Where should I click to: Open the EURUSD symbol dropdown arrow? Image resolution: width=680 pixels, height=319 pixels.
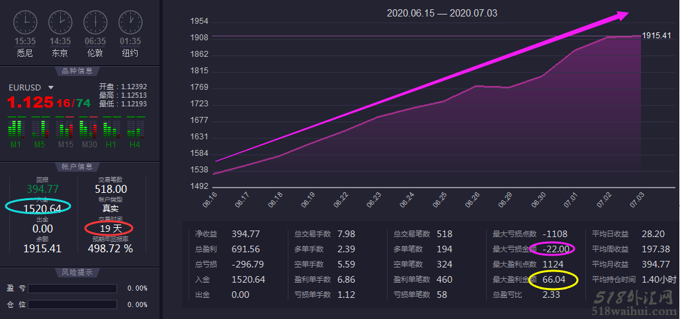[x=51, y=87]
